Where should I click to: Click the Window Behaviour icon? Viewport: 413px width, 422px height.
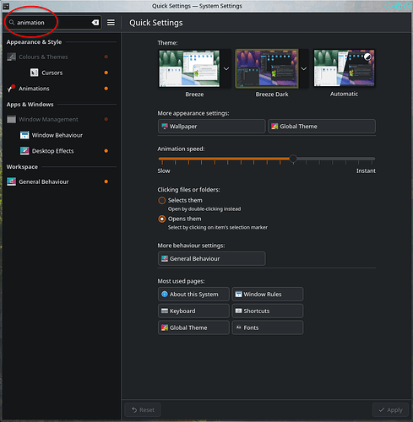[x=24, y=135]
